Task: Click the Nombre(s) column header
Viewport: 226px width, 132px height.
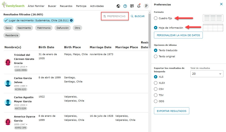Action: click(x=13, y=47)
